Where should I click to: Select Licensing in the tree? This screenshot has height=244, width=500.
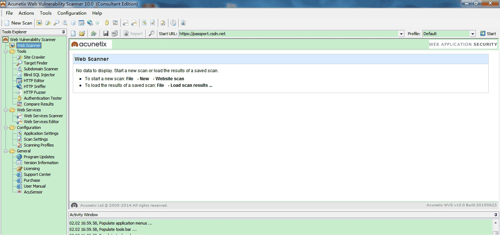coord(32,169)
